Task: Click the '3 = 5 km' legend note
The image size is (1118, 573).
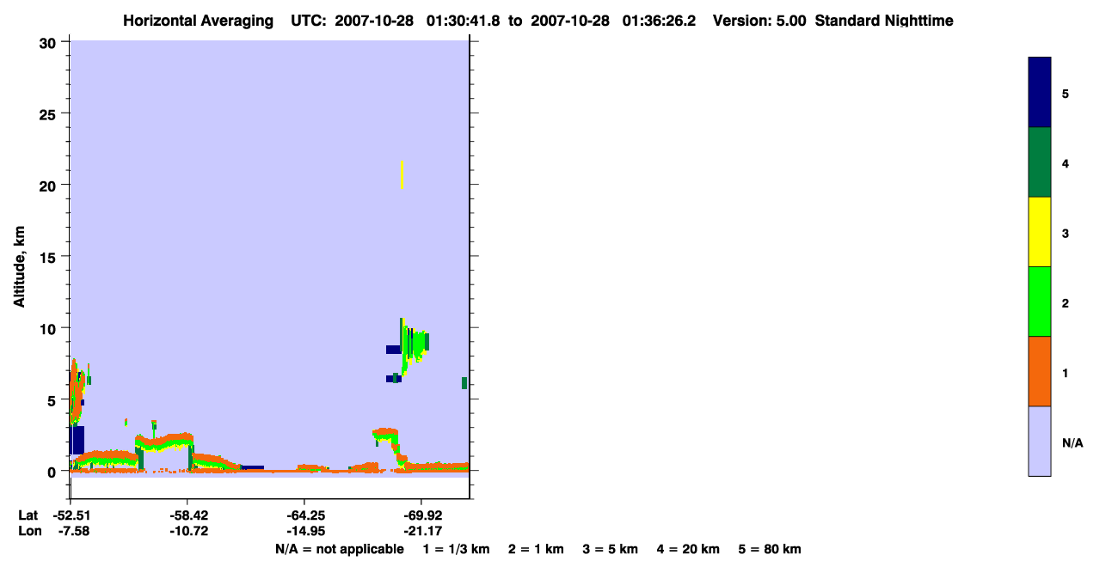Action: click(x=611, y=549)
